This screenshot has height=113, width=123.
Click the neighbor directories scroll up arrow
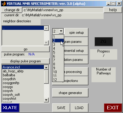click(x=46, y=28)
